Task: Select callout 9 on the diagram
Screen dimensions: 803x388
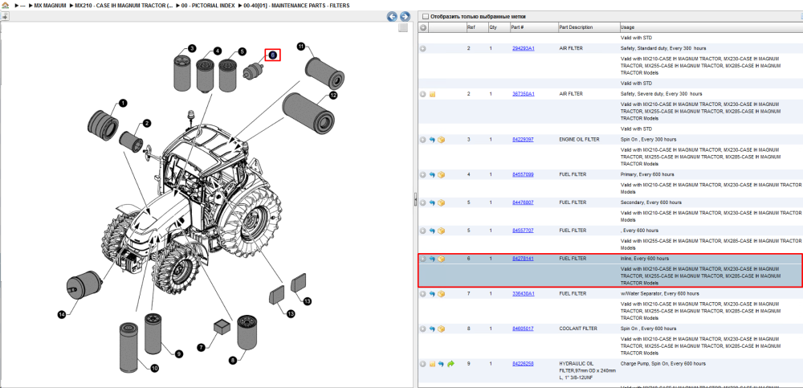Action: click(x=179, y=353)
